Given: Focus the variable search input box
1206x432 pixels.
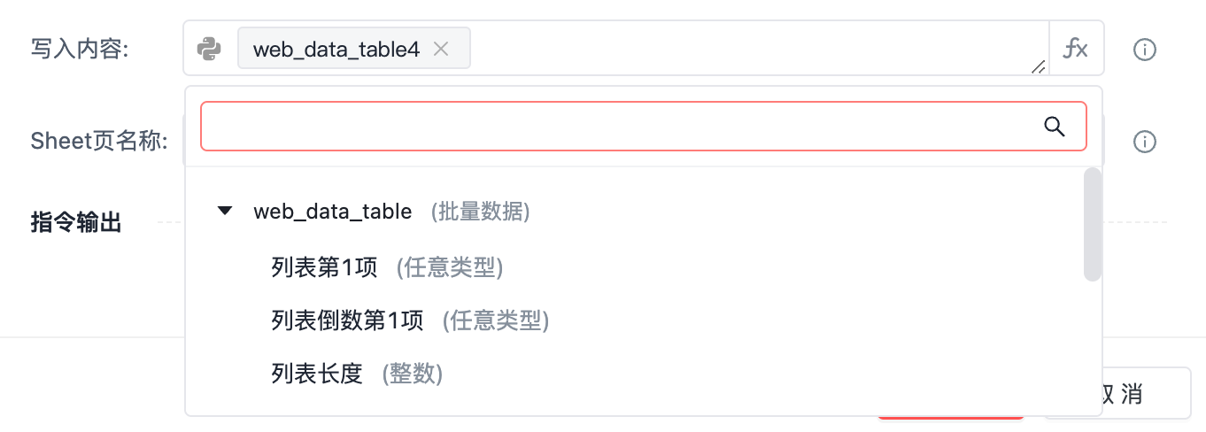Looking at the screenshot, I should click(x=620, y=127).
